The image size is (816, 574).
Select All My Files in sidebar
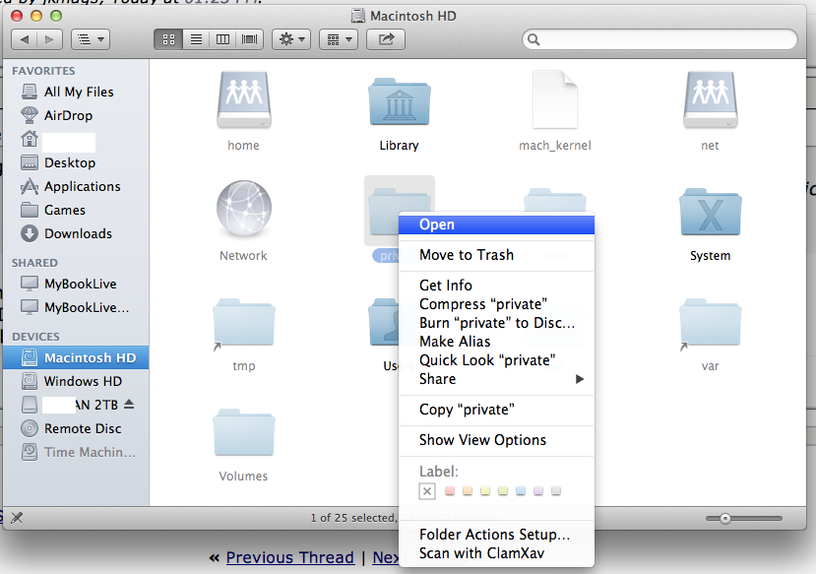(76, 93)
